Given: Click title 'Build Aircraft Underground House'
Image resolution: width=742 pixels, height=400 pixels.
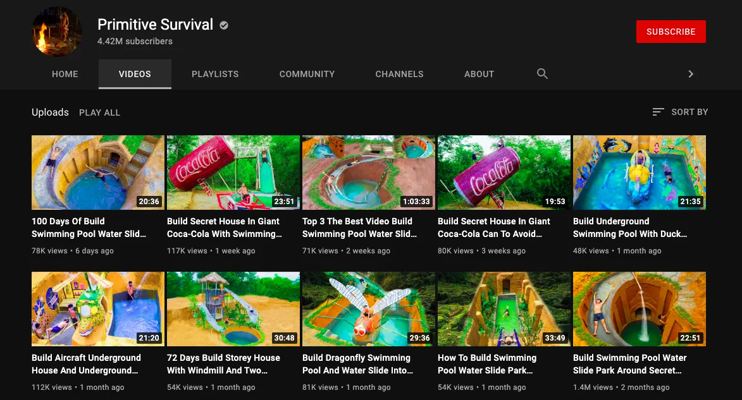Looking at the screenshot, I should pyautogui.click(x=86, y=364).
